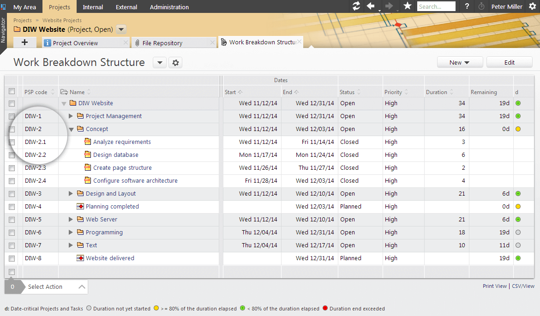Screen dimensions: 540x316
Task: Click the refresh arrows icon in top bar
Action: click(356, 6)
